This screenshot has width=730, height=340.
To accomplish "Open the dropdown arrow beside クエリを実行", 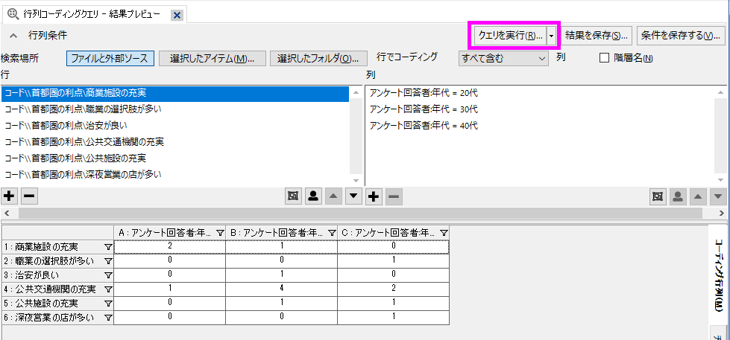I will click(551, 35).
